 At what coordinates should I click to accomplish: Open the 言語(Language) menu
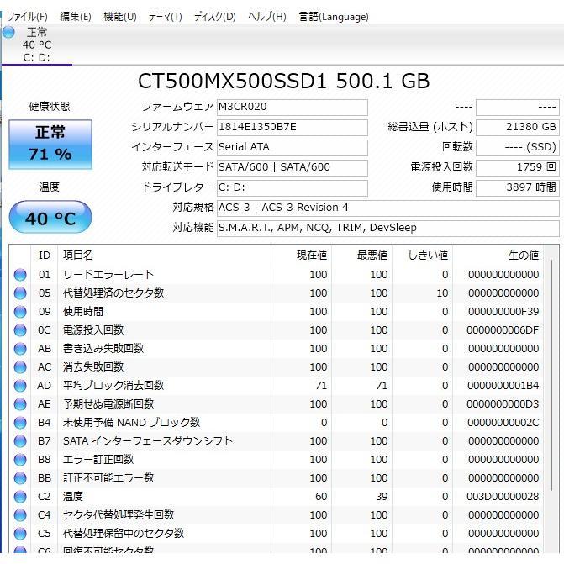click(334, 17)
